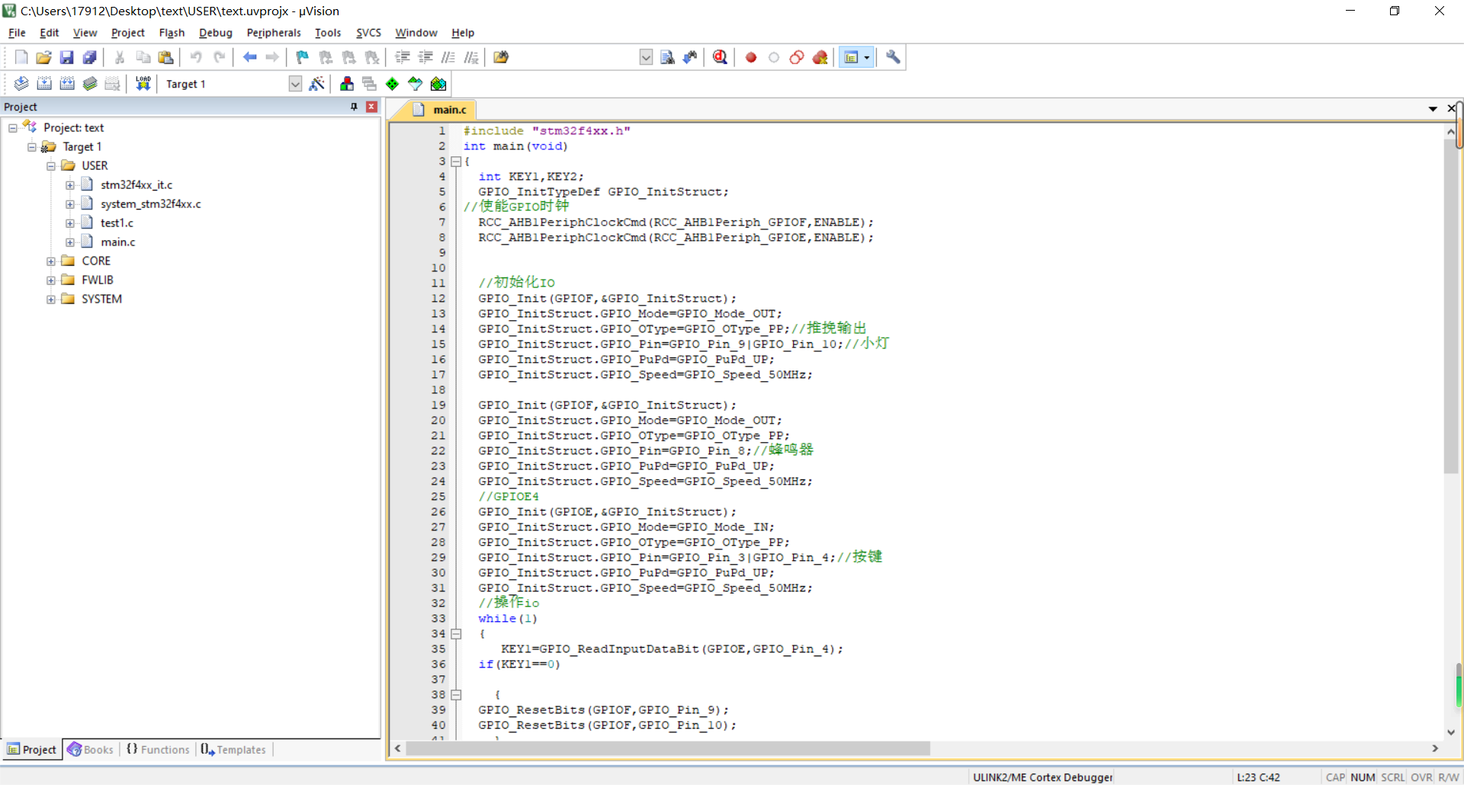Rebuild all target files icon
The width and height of the screenshot is (1464, 785).
[67, 84]
